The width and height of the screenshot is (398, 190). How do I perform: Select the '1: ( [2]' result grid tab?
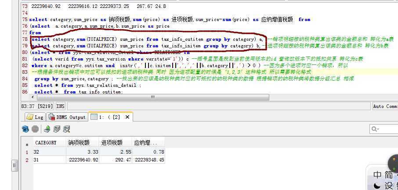tap(110, 117)
